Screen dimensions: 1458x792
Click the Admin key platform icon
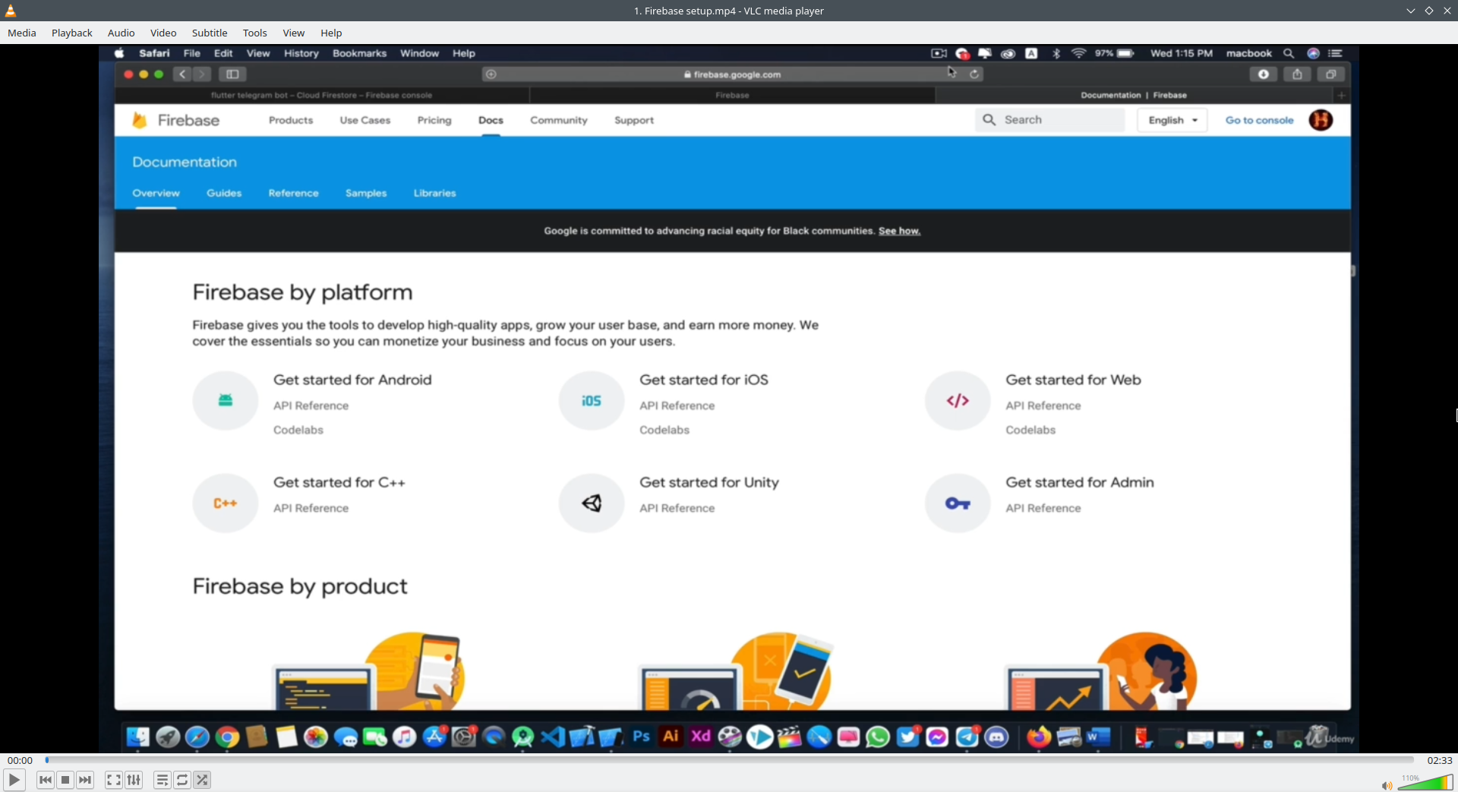[958, 503]
